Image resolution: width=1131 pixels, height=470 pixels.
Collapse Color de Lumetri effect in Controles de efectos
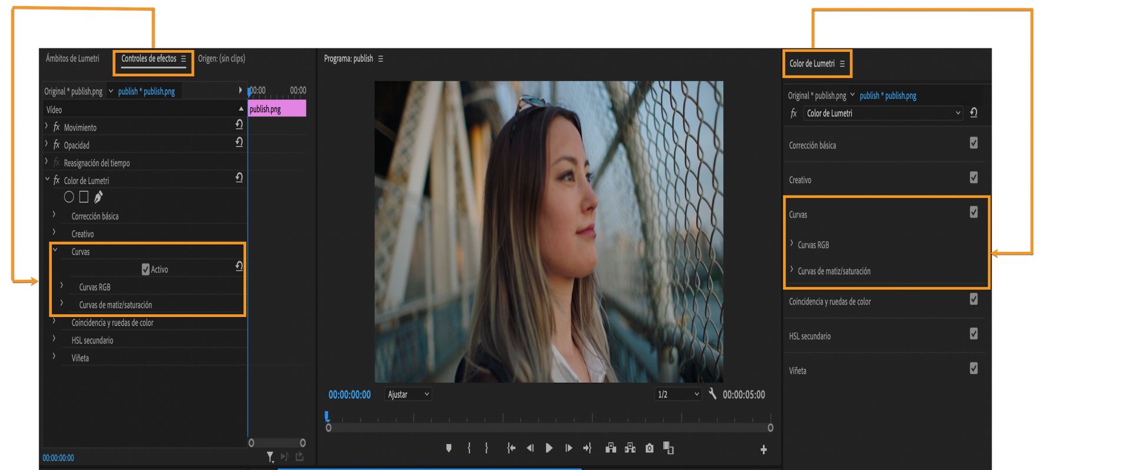[x=47, y=179]
